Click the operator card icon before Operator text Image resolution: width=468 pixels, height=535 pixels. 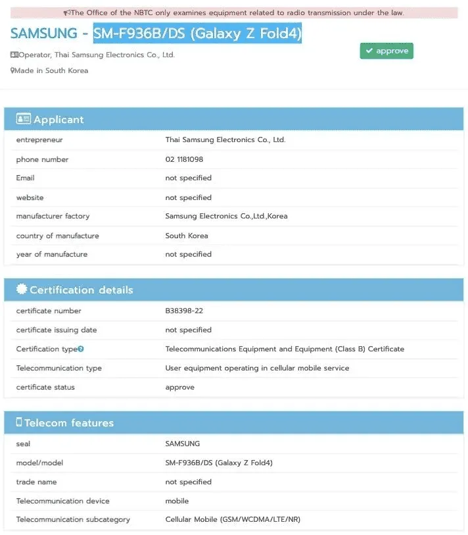(14, 55)
